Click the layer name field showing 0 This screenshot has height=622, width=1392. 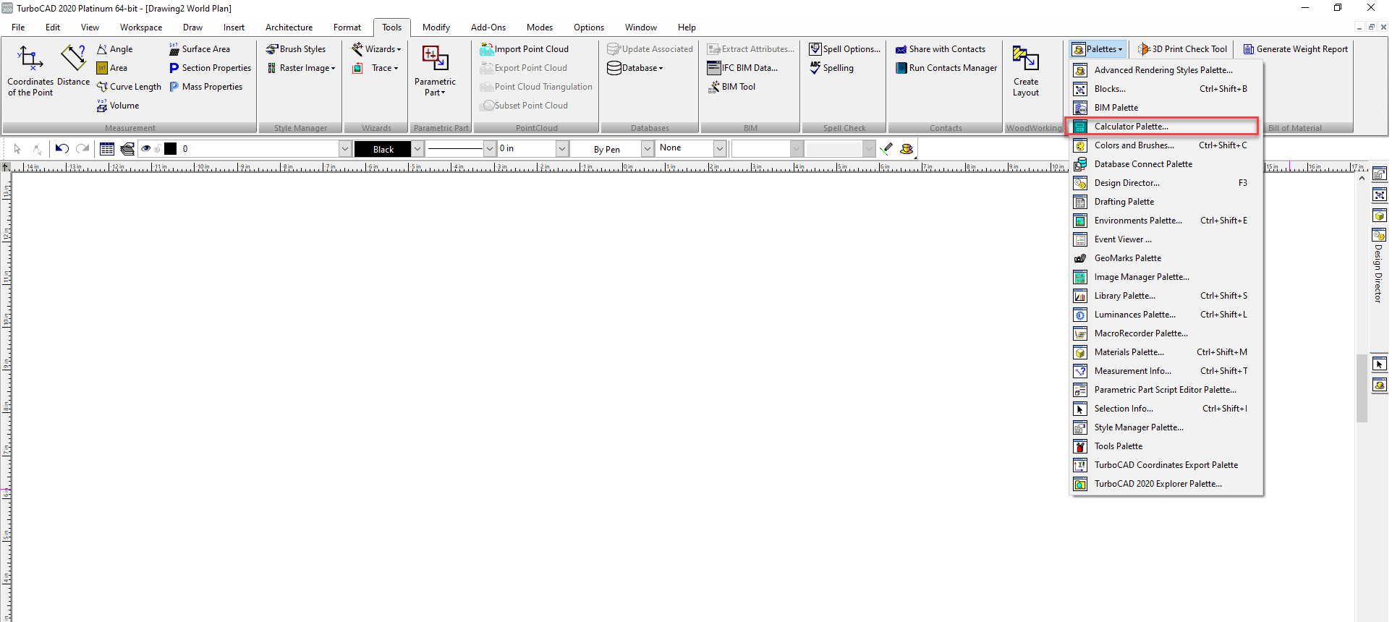click(259, 149)
